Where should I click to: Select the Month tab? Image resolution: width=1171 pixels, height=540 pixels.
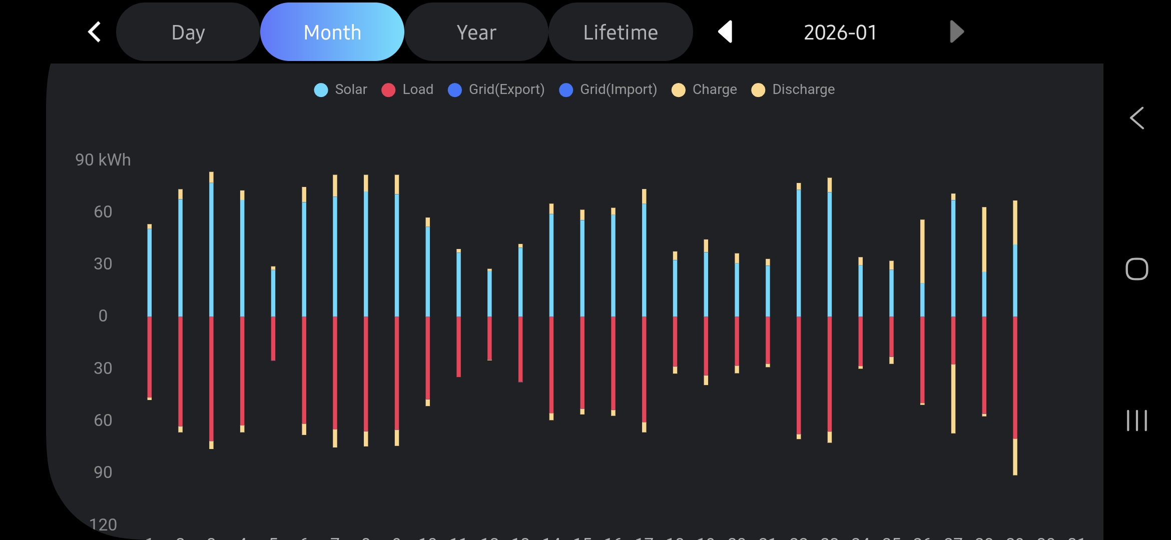click(x=332, y=32)
